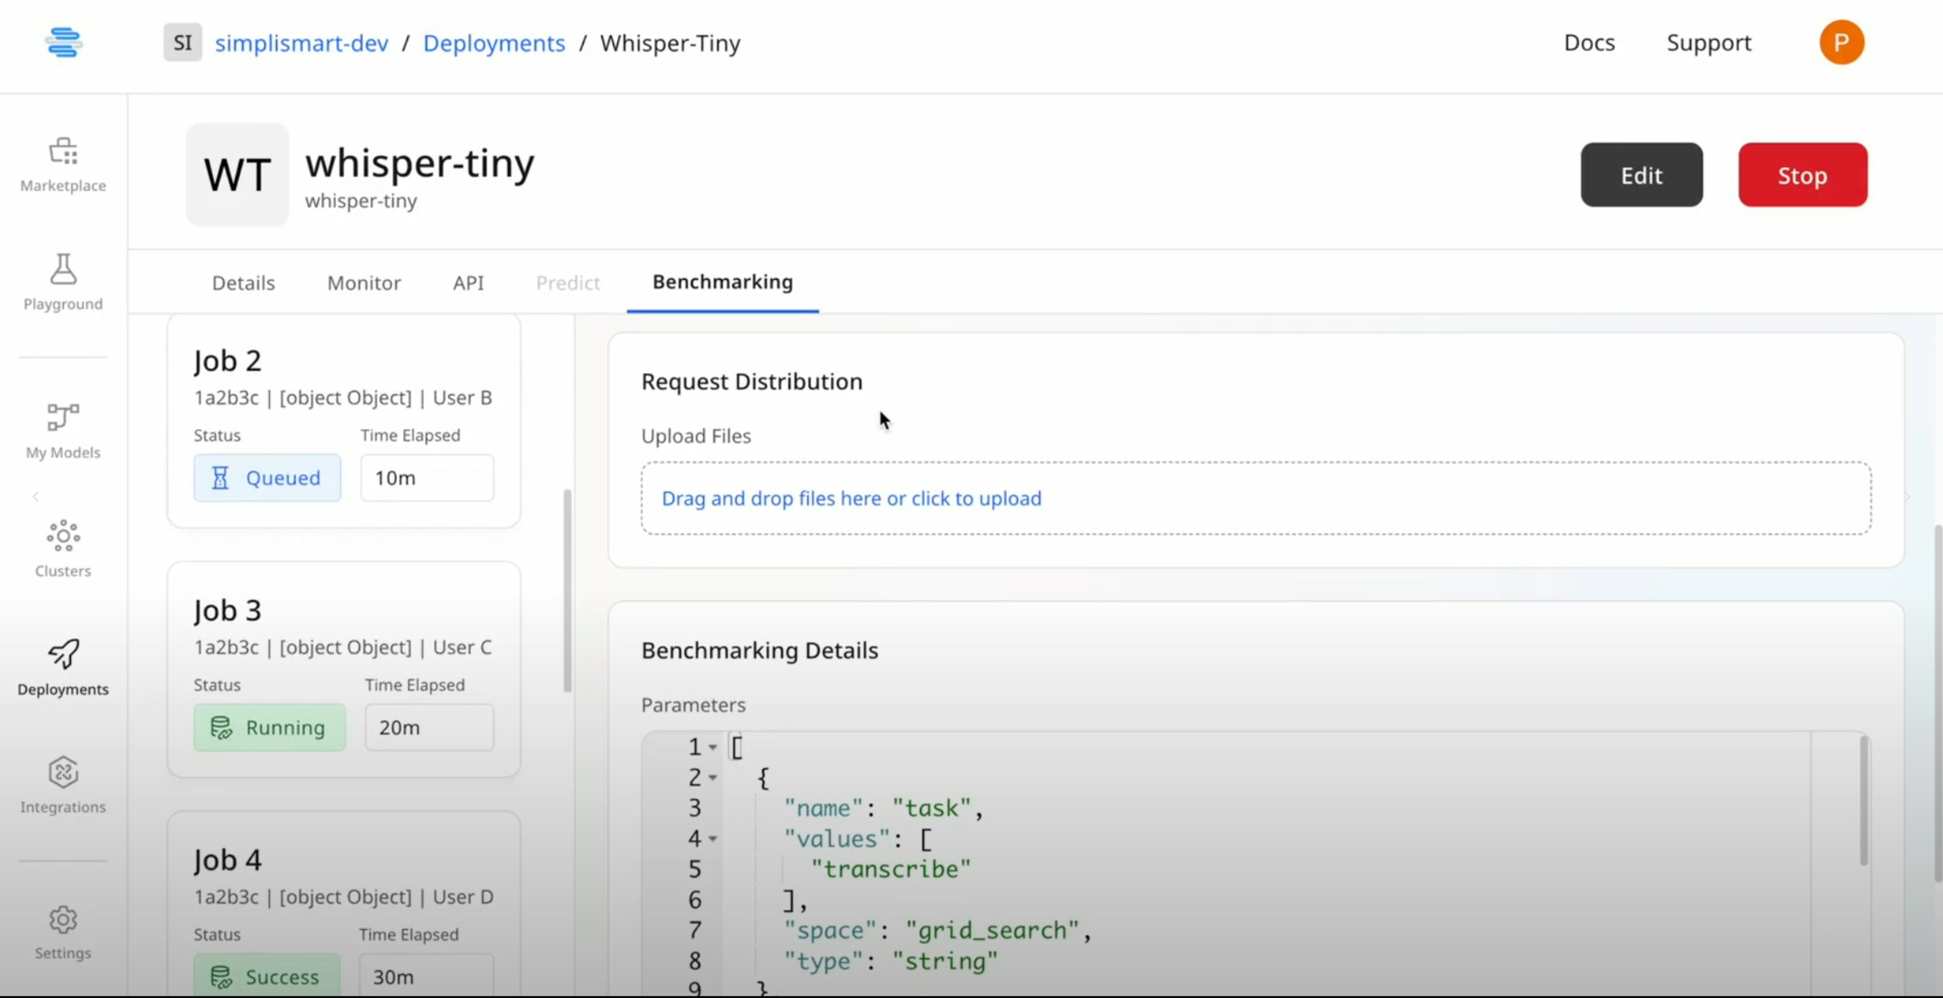
Task: Collapse line 2 object in the editor
Action: pos(713,778)
